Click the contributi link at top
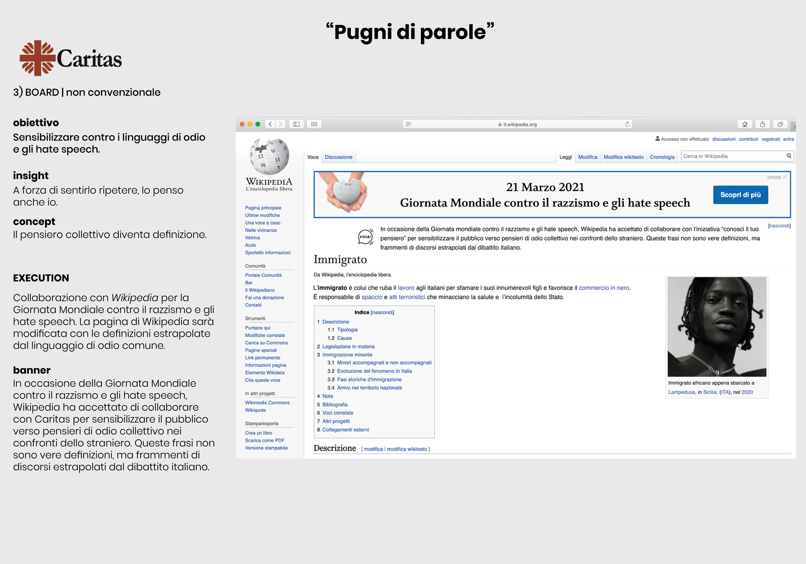806x564 pixels. 748,139
